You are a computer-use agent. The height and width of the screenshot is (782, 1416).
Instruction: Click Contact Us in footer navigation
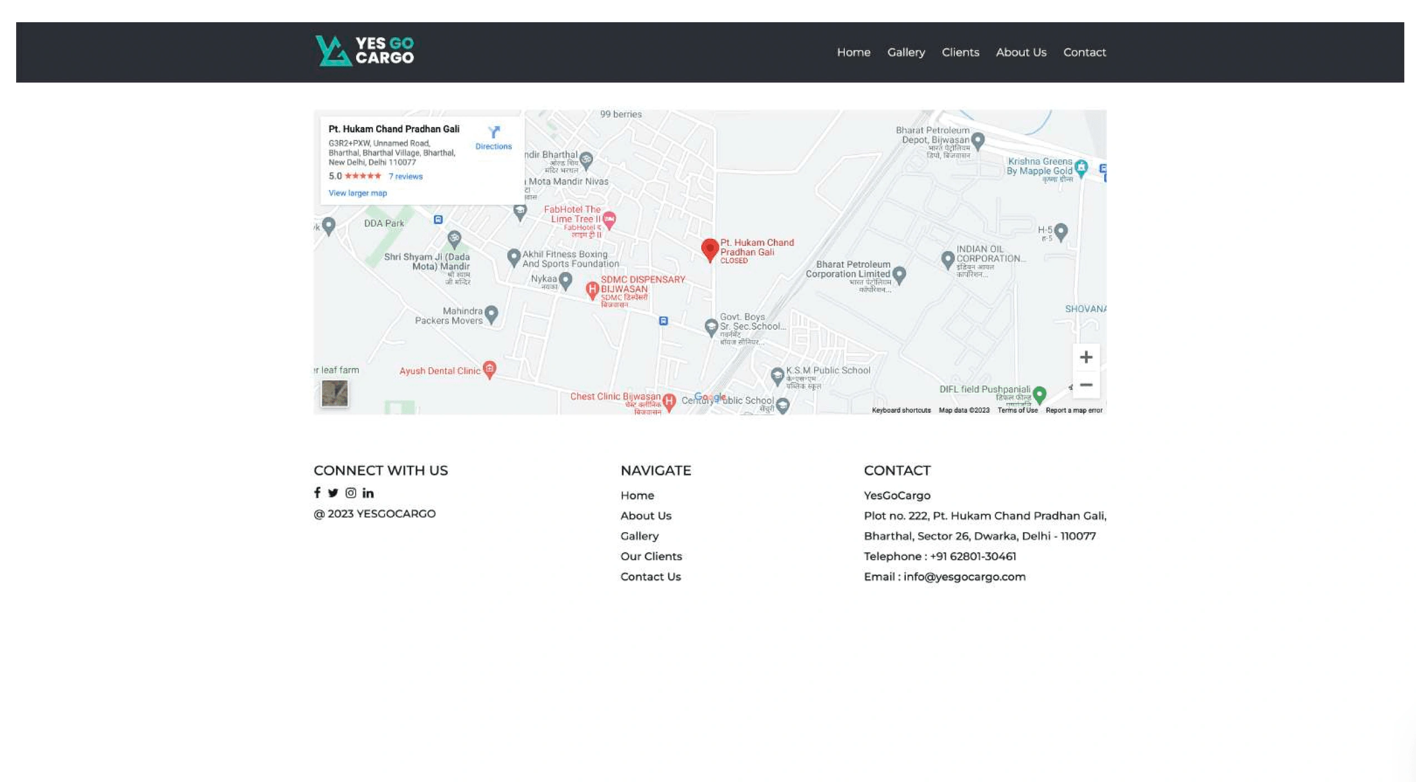[x=650, y=577]
